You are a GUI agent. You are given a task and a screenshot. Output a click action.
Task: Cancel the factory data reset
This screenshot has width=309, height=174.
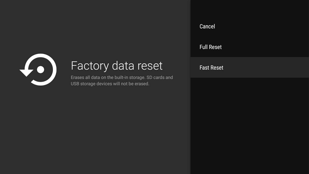pos(249,26)
